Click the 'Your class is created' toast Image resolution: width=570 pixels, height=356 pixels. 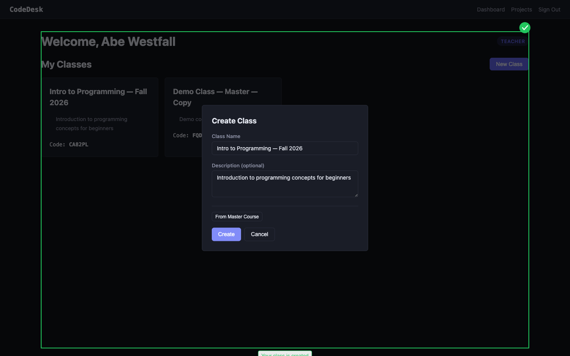pyautogui.click(x=285, y=354)
